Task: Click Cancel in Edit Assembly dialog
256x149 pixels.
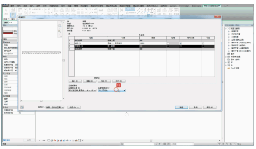Action: pos(196,107)
